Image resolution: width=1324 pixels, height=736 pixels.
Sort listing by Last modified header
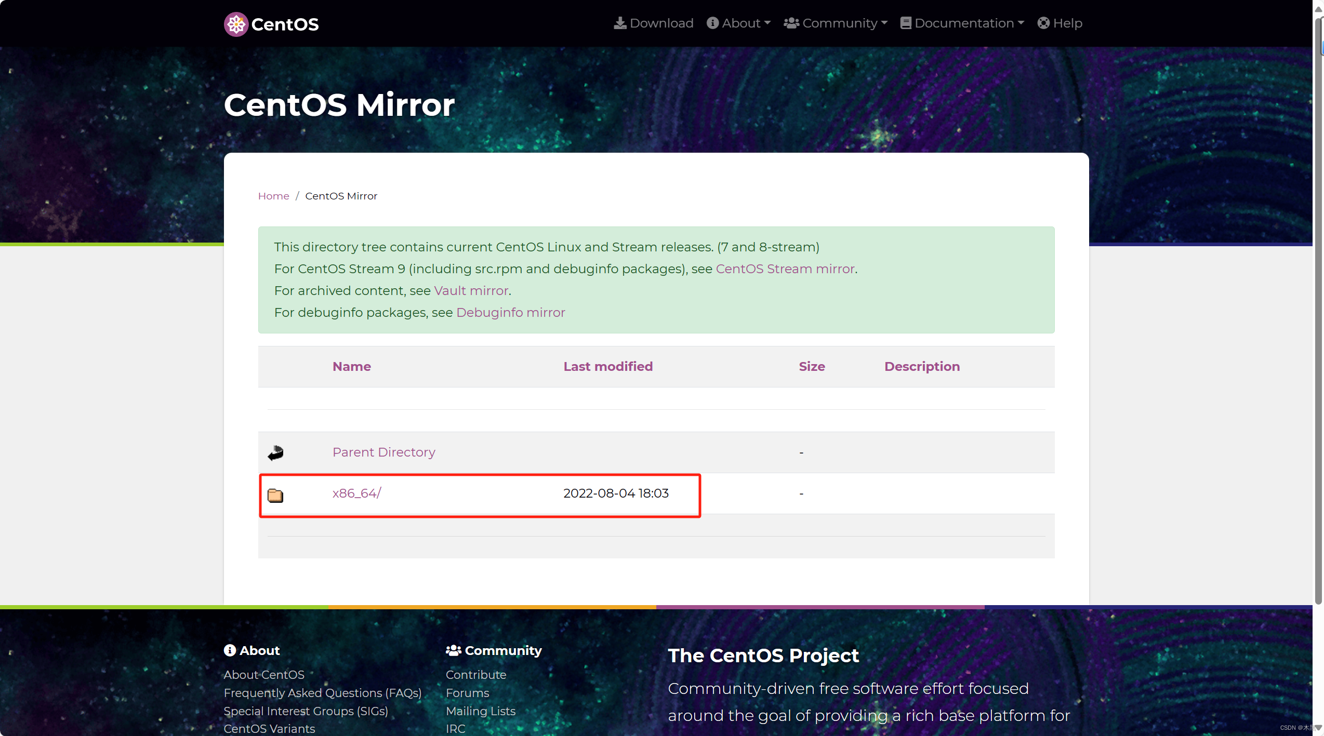(x=608, y=367)
